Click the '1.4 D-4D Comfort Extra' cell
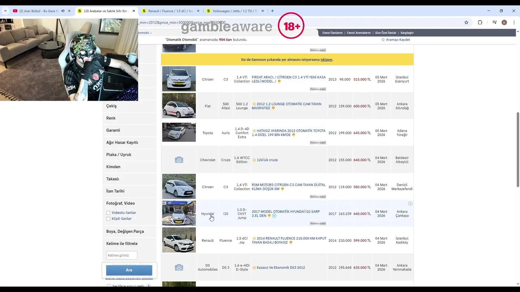The image size is (520, 292). click(x=242, y=133)
